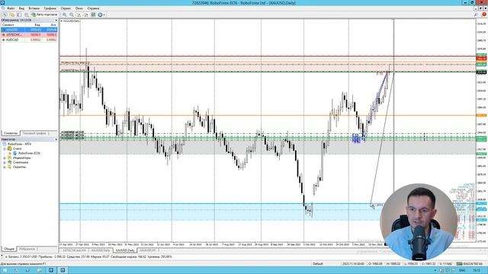Open the Файл menu

click(11, 8)
